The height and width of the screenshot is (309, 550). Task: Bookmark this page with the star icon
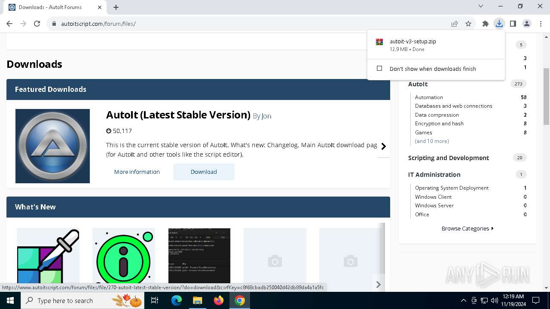468,24
